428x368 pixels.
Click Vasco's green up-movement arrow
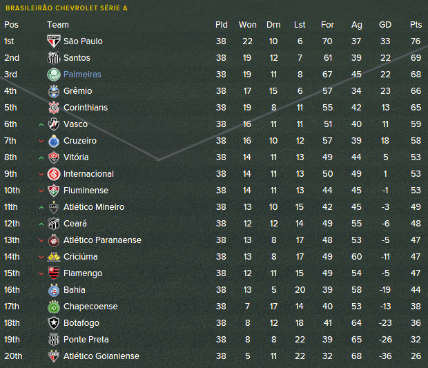tap(41, 124)
